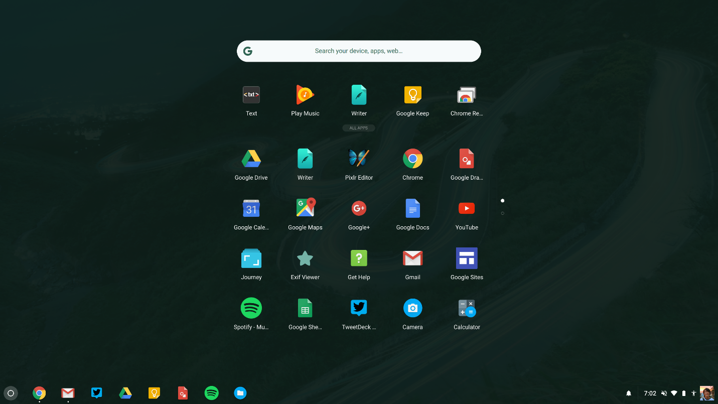The width and height of the screenshot is (718, 404).
Task: Open Spotify from the shelf
Action: point(212,393)
